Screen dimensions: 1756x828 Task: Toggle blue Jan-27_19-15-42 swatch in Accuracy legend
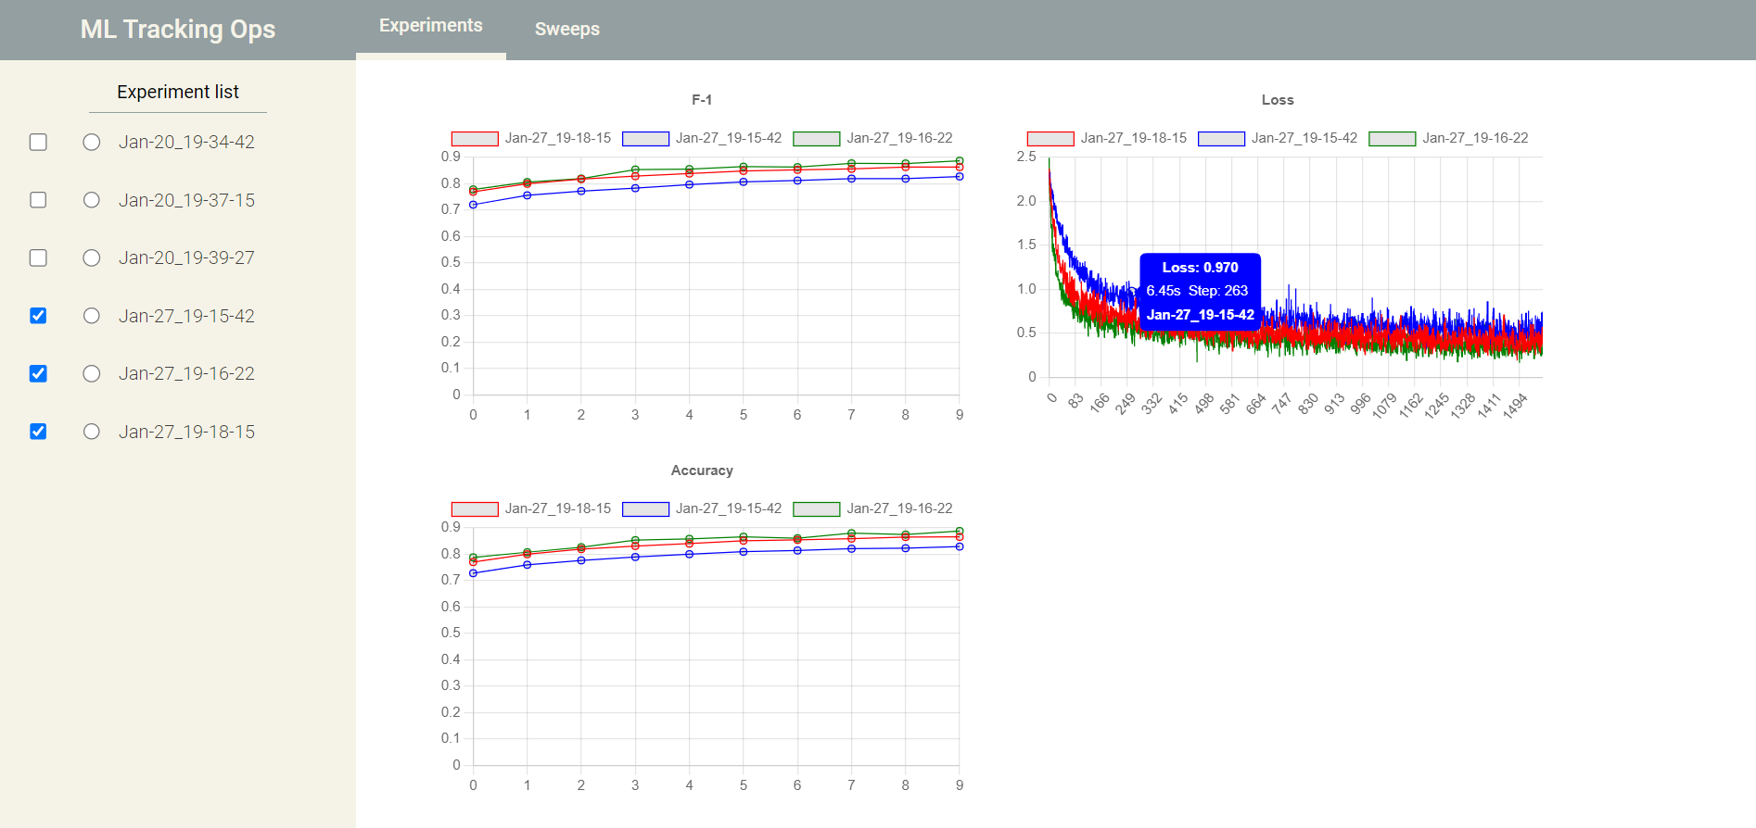click(645, 509)
